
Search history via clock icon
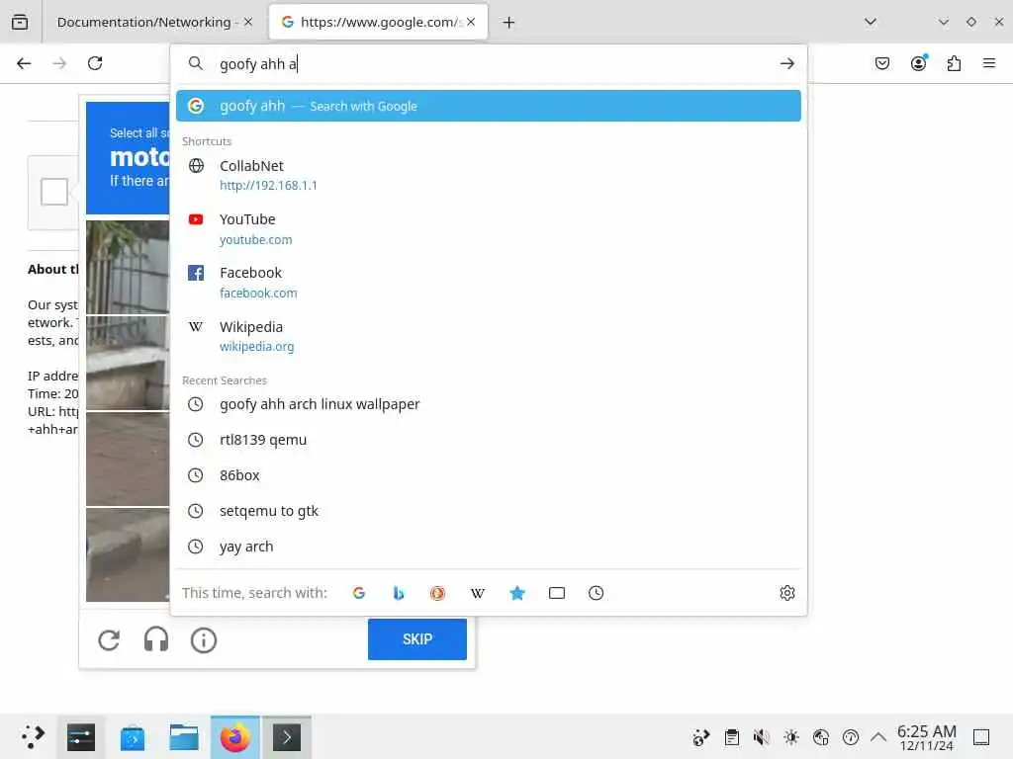tap(597, 593)
